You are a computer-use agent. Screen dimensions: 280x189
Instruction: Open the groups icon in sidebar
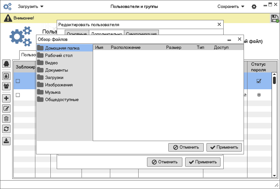click(x=6, y=86)
